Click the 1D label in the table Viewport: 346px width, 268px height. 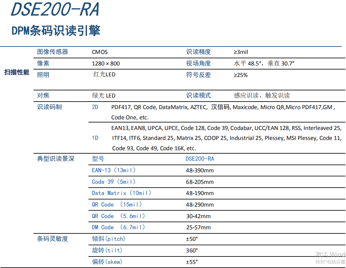pyautogui.click(x=95, y=138)
